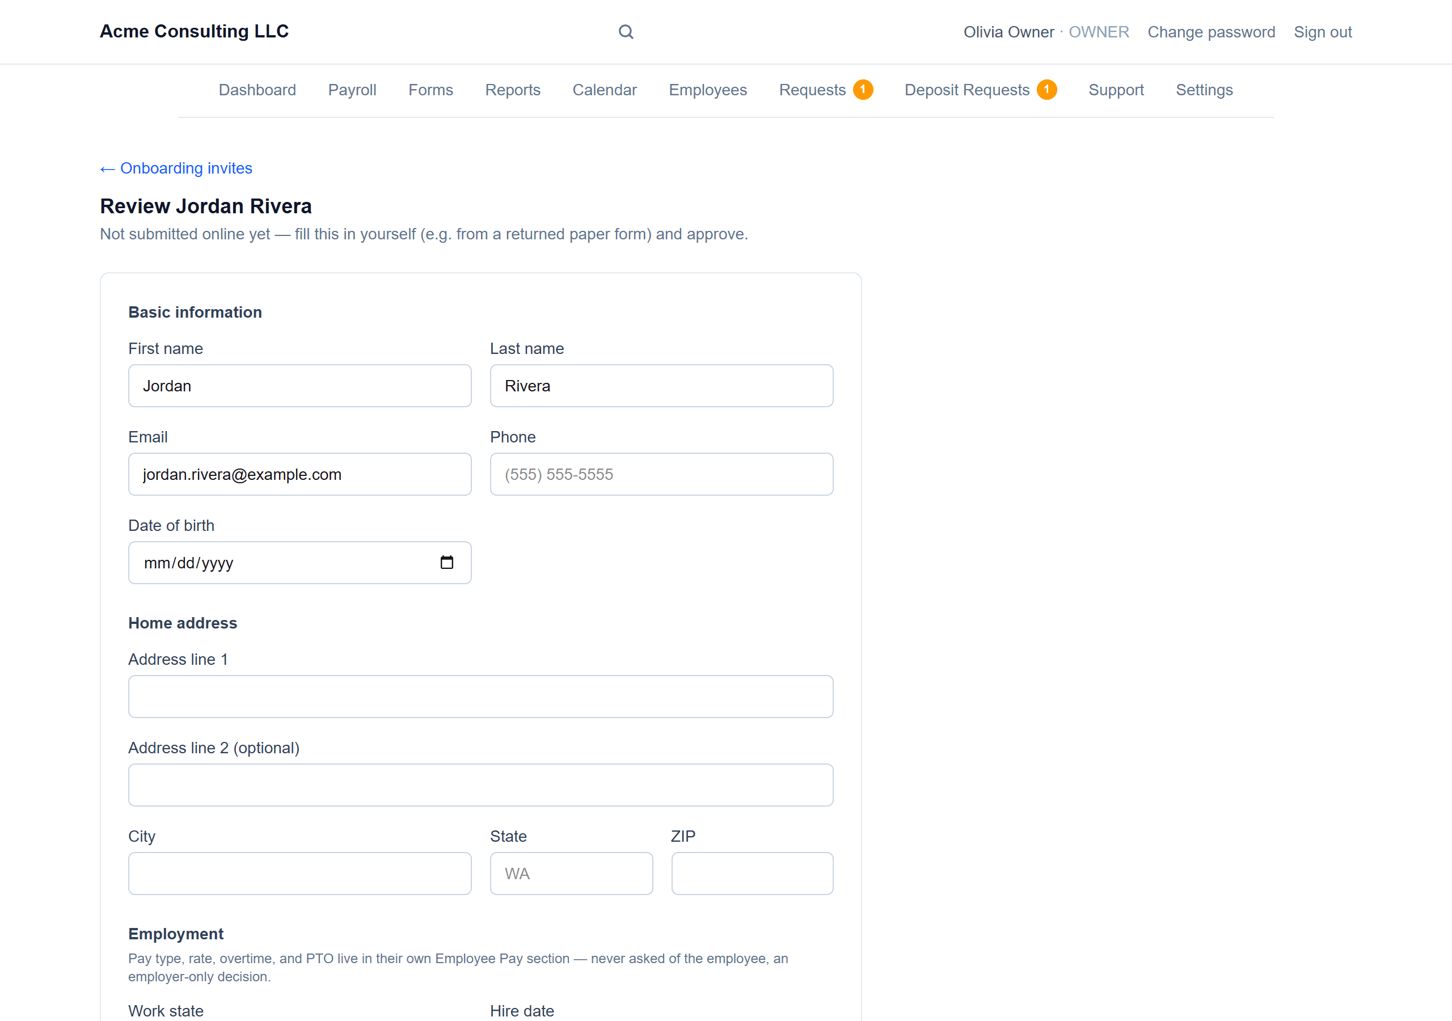
Task: Focus the Last name field
Action: click(661, 385)
